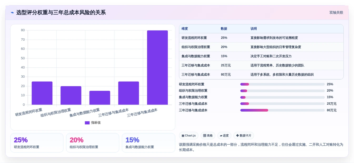Click the 80万元 label right of the progress bar
Screen dimensions: 354x163
[x=332, y=110]
